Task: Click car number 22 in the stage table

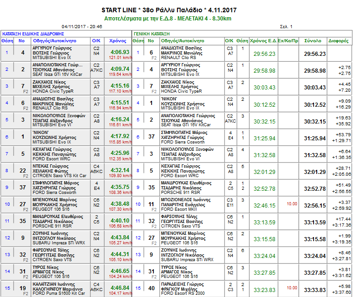Action: [23, 170]
